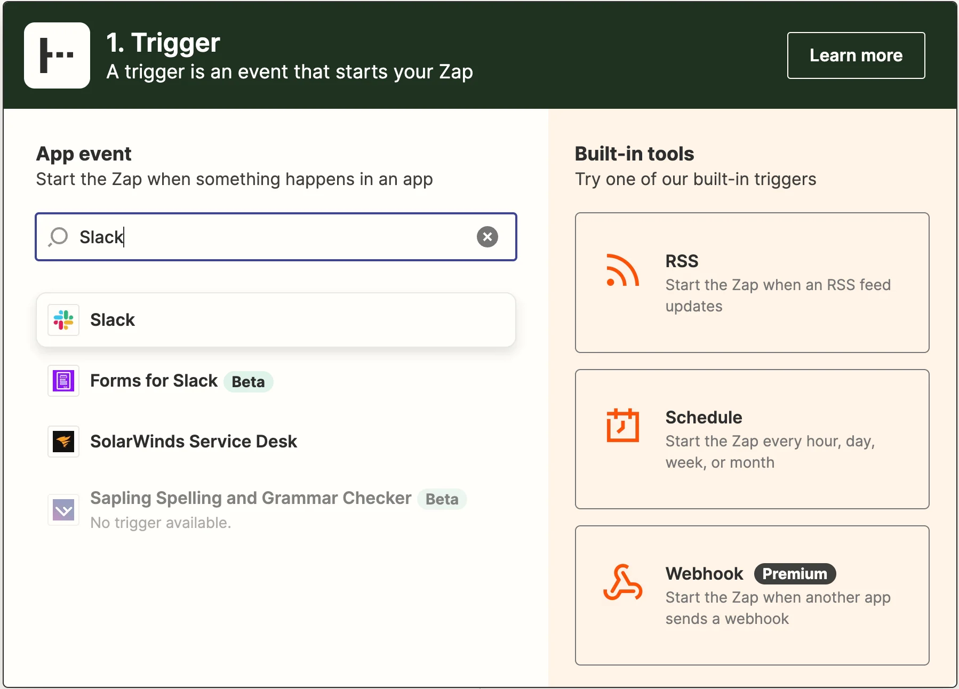Select Slack from the app results
Screen dimensions: 959x689
[276, 320]
